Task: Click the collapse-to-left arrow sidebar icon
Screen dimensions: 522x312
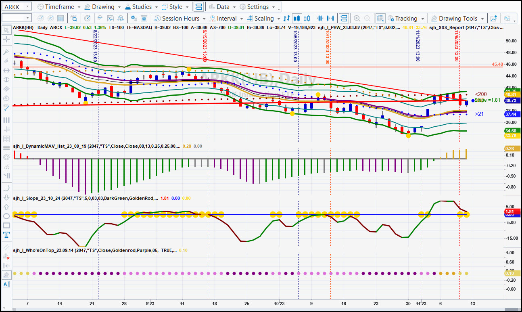Action: pos(6,266)
